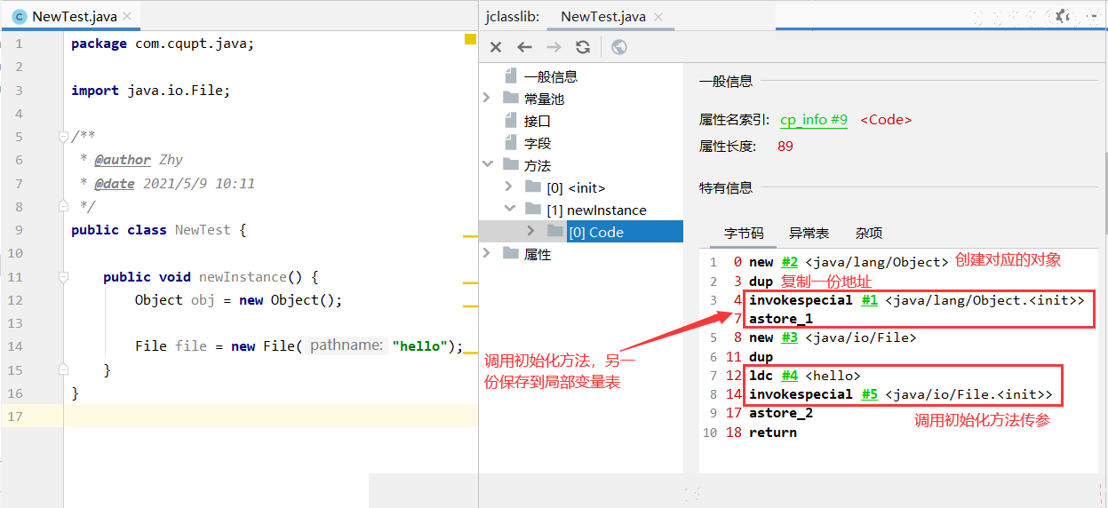Select 属性 in the class tree

coord(538,254)
